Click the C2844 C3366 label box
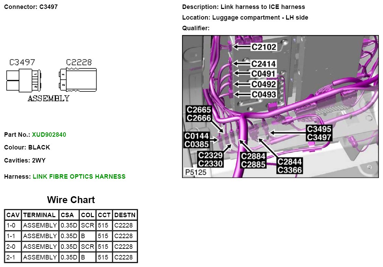The width and height of the screenshot is (383, 267). tap(290, 166)
